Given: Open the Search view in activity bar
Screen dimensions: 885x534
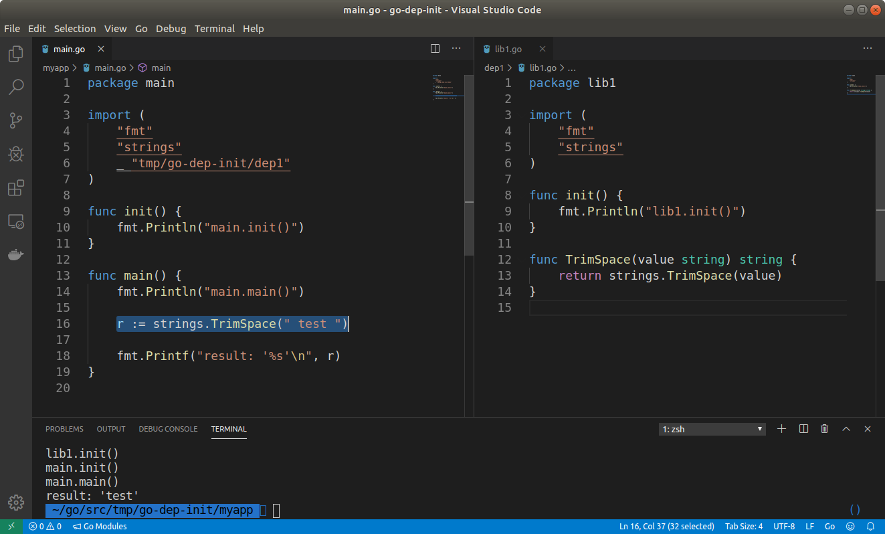Looking at the screenshot, I should coord(16,87).
